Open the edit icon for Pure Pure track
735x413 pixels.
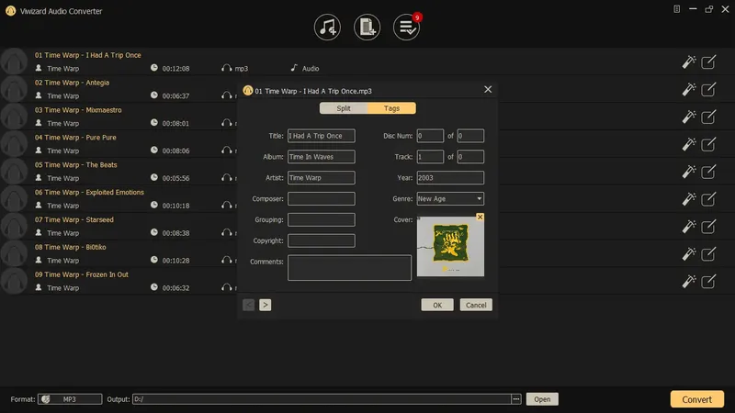(x=708, y=144)
